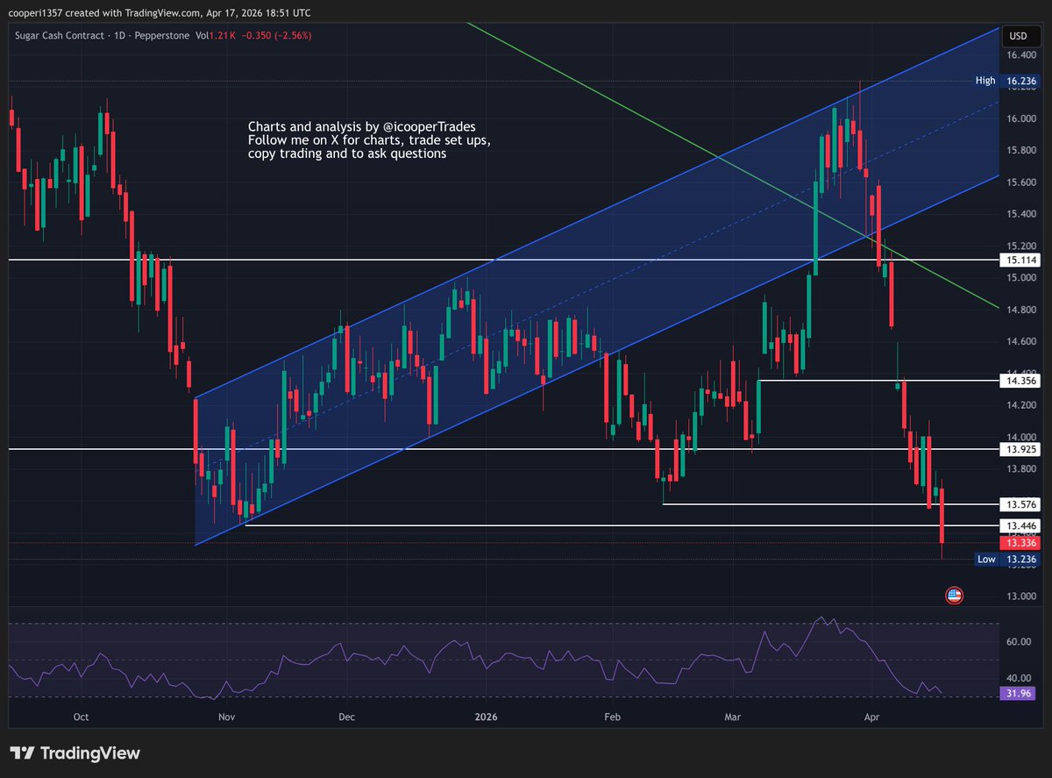
Task: Click the TradingView logo
Action: [75, 753]
